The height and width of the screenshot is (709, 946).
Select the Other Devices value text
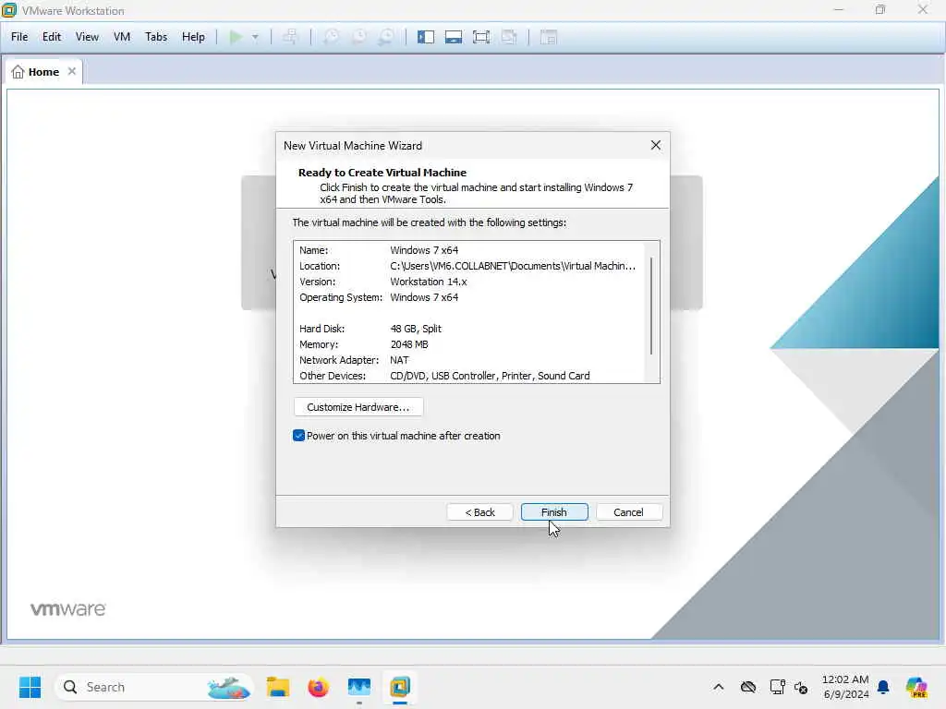(490, 376)
